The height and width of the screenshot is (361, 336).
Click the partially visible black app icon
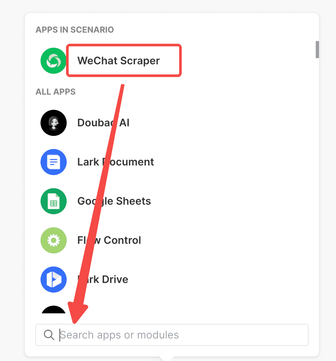click(54, 310)
